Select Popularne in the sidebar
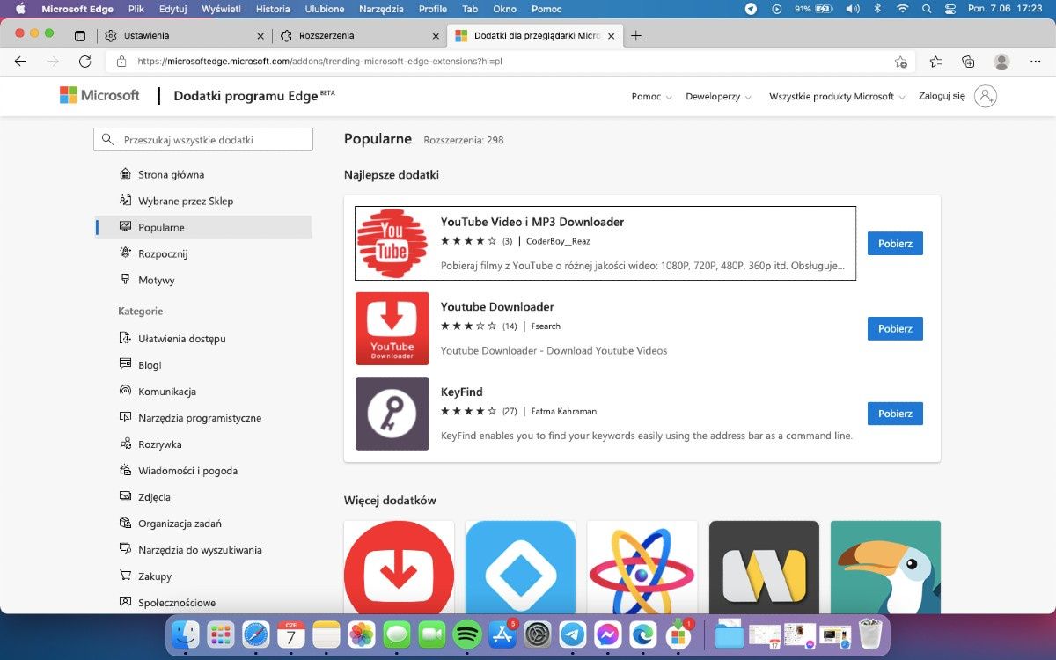The height and width of the screenshot is (660, 1056). [x=203, y=227]
